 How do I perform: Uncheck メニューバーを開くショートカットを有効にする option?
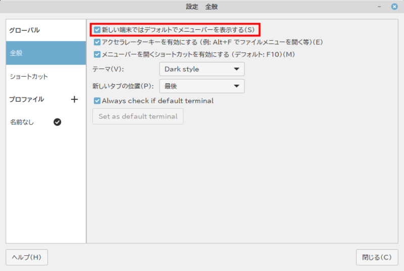pos(97,54)
